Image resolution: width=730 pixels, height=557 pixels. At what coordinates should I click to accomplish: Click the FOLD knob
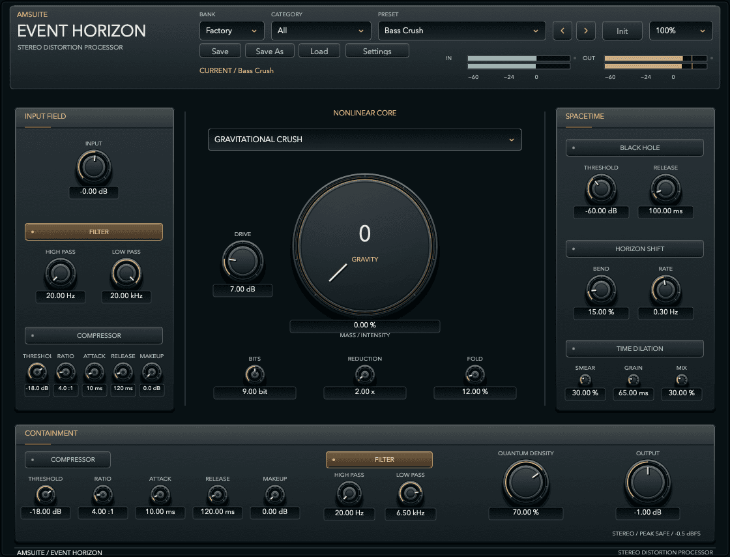click(475, 374)
